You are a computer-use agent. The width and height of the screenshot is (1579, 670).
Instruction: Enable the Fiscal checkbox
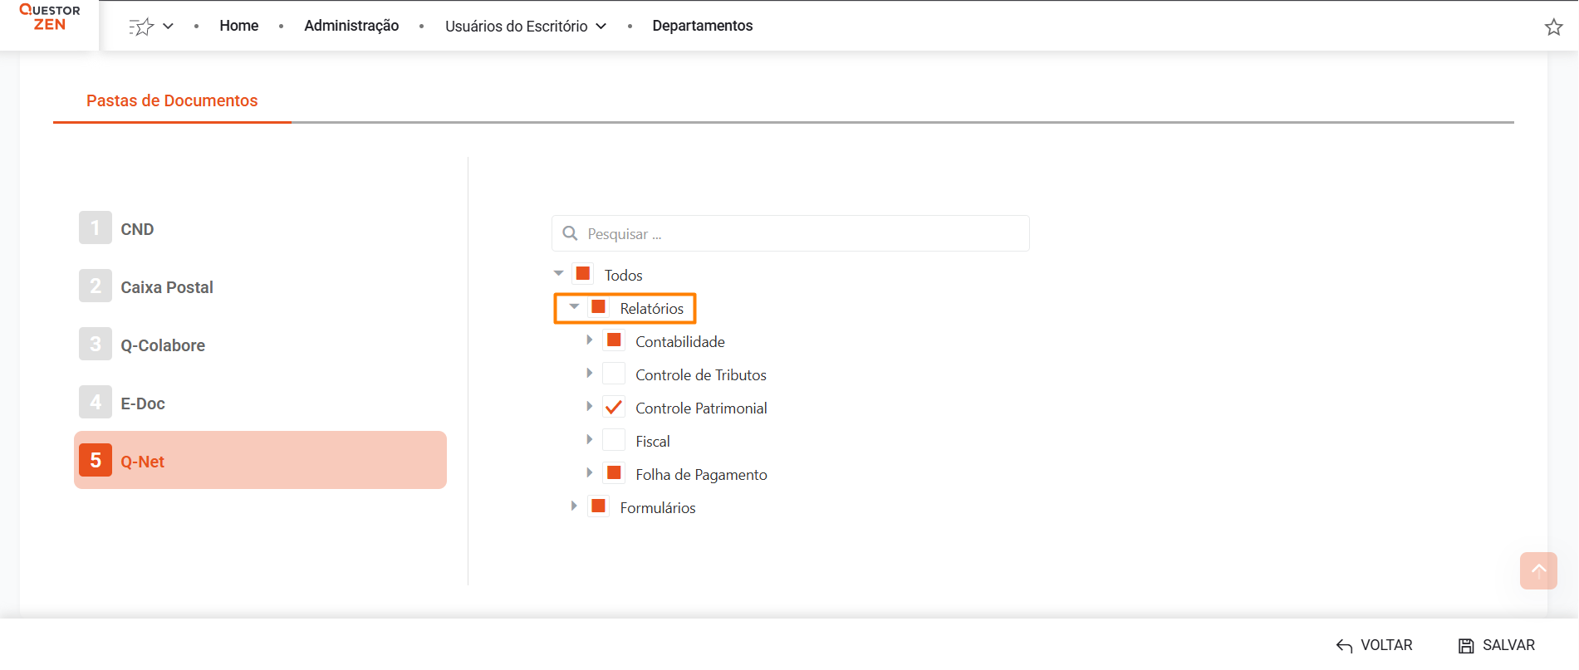(614, 441)
